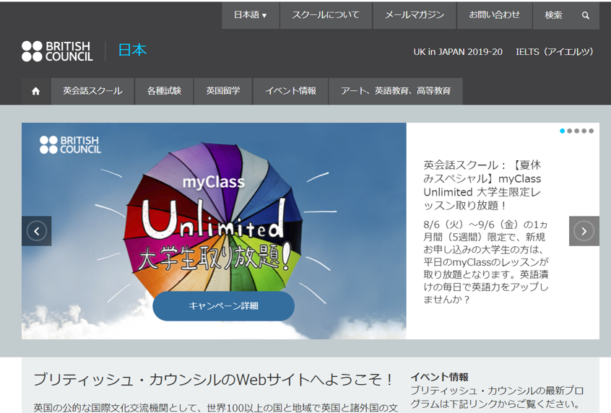
Task: Open the 日本語 language dropdown
Action: coord(251,15)
